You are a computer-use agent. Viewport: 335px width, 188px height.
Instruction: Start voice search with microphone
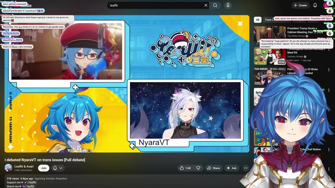coord(228,5)
